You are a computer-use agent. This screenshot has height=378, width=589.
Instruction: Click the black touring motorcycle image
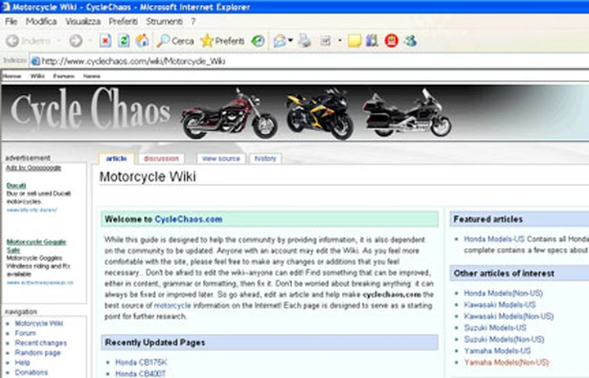click(407, 113)
